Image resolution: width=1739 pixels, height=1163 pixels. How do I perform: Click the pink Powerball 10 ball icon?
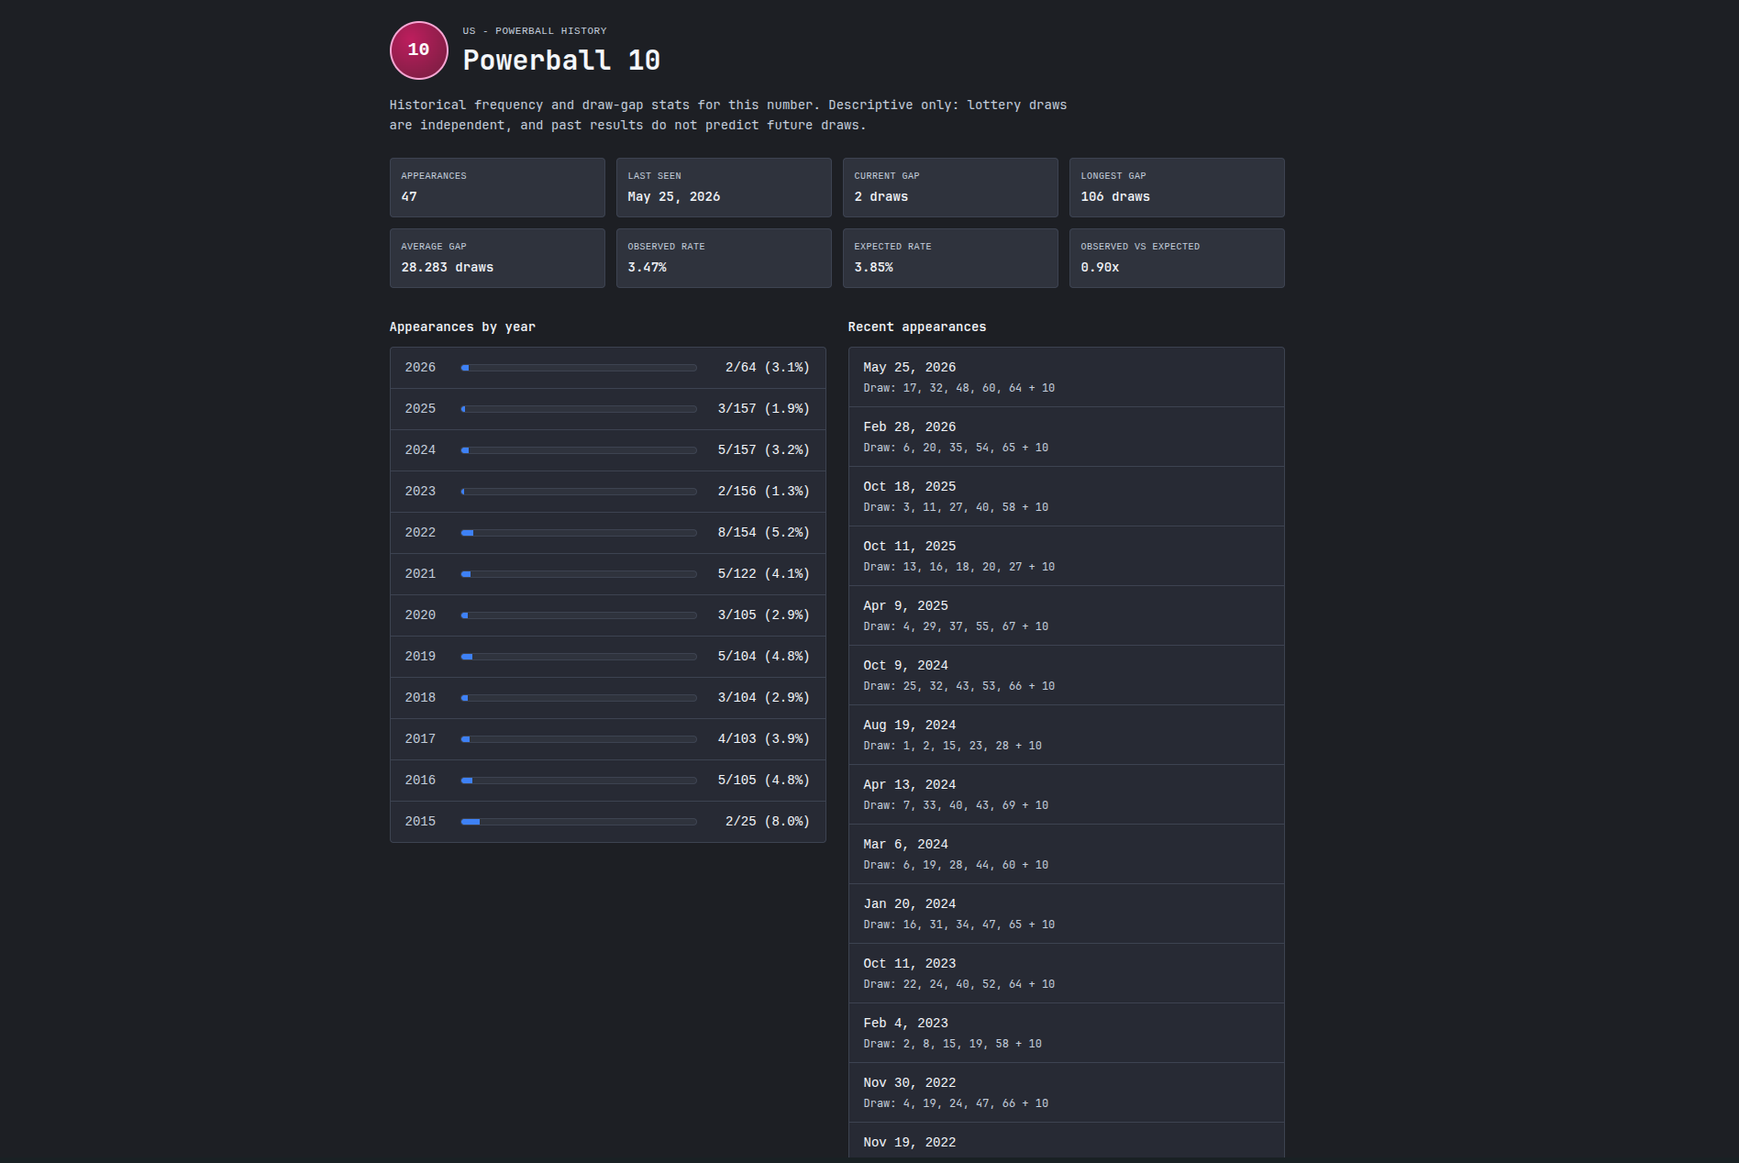[x=419, y=50]
